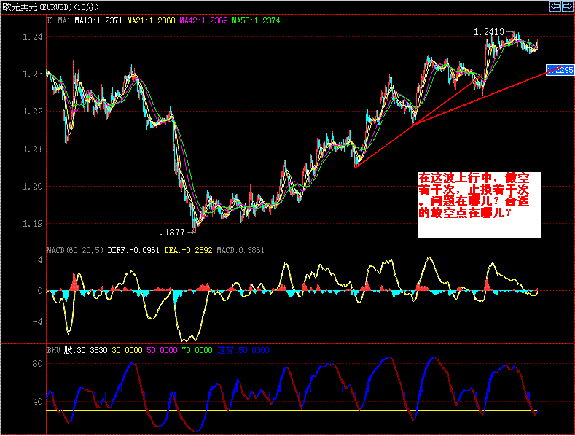Click the 1.23 price axis label
The width and height of the screenshot is (575, 436).
point(33,74)
